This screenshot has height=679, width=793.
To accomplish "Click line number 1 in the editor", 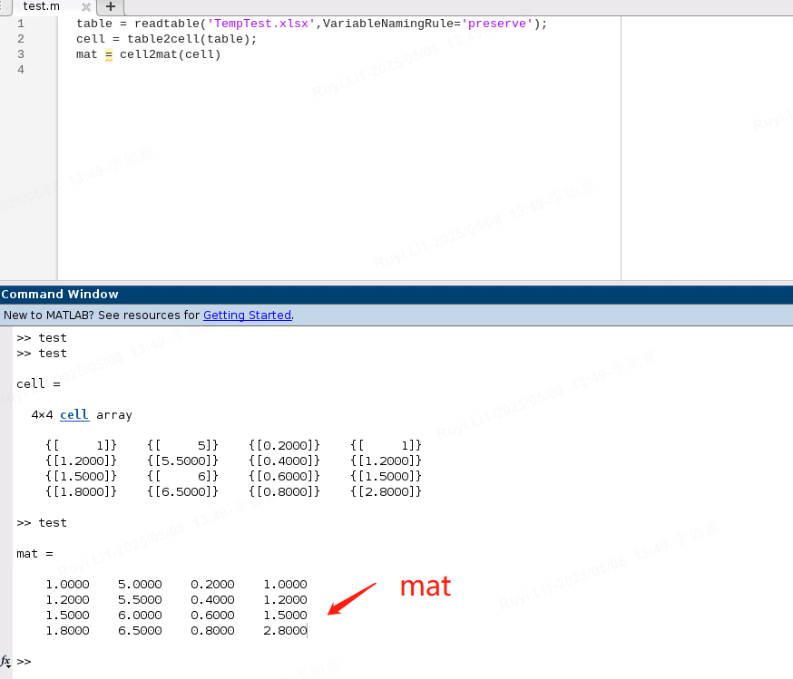I will pos(20,23).
